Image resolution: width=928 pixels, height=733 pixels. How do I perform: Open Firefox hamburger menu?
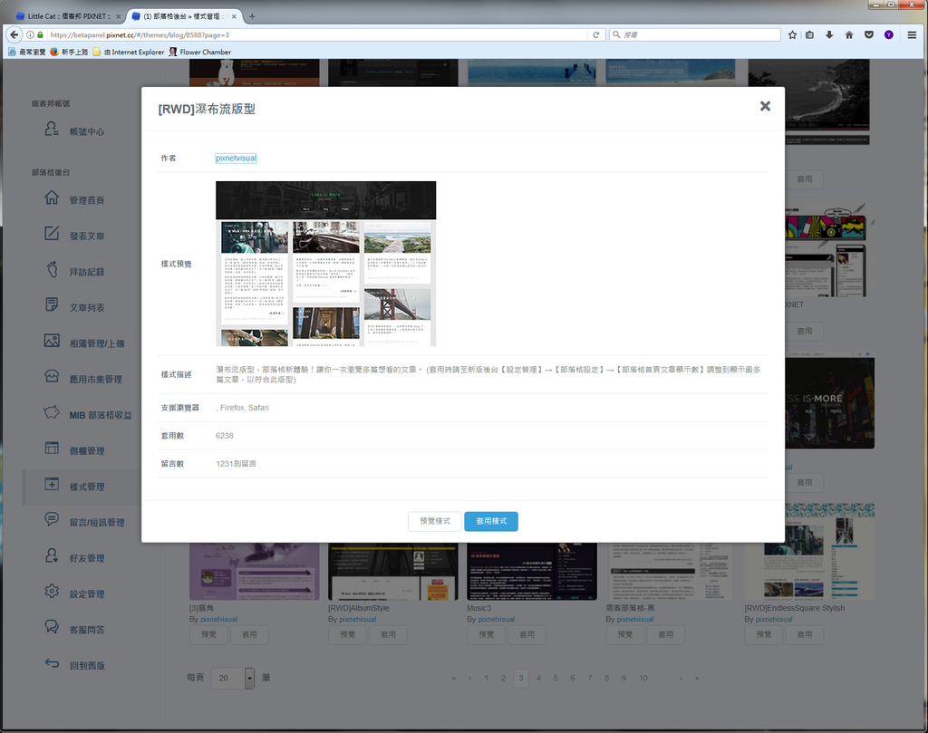click(912, 35)
